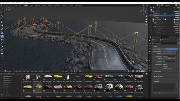
Task: Open Append (Reuse Data) import dropdown
Action: pyautogui.click(x=73, y=74)
